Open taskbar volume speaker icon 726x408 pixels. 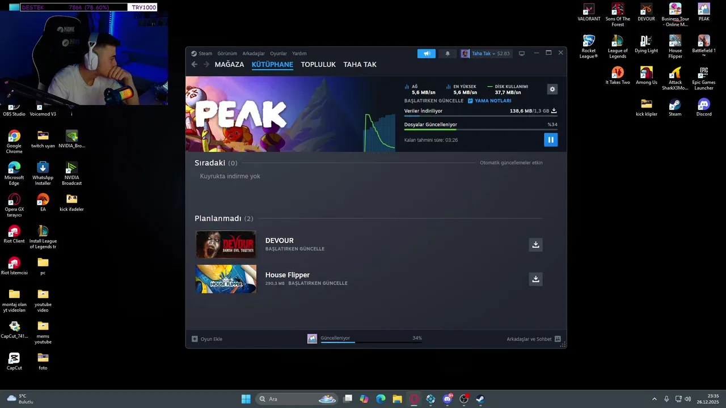(688, 399)
